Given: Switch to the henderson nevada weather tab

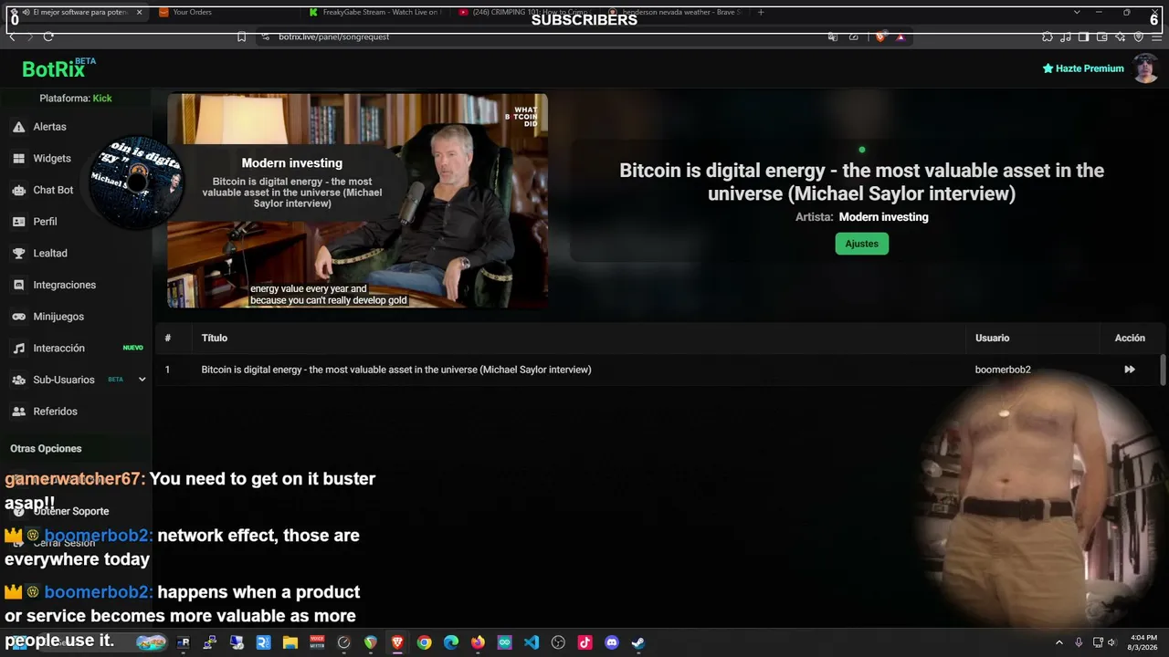Looking at the screenshot, I should [676, 13].
